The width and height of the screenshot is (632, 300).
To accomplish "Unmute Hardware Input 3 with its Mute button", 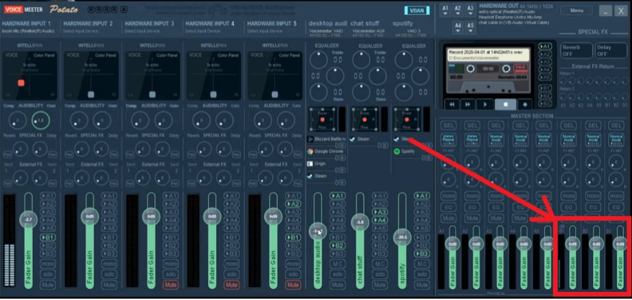I will [x=171, y=284].
